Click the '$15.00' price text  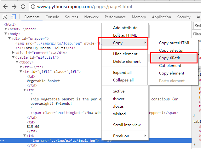tap(33, 127)
